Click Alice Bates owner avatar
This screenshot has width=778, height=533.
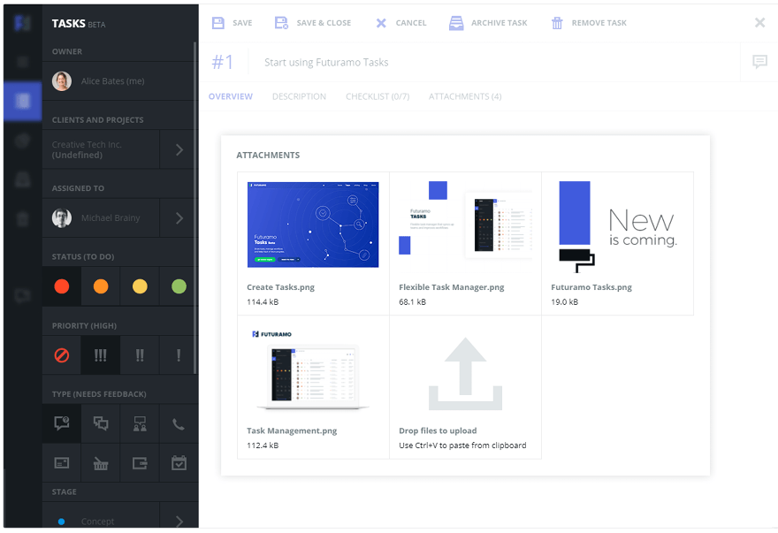pyautogui.click(x=62, y=81)
